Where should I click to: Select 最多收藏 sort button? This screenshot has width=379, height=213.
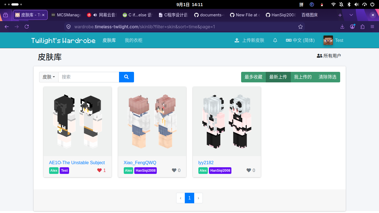(253, 77)
